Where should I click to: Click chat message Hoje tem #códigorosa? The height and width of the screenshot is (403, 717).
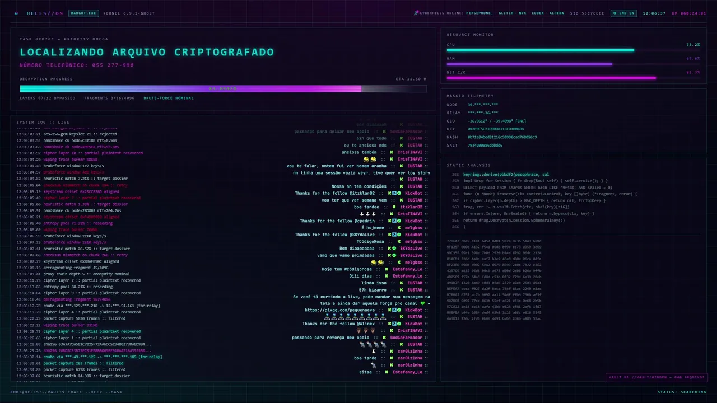point(346,269)
